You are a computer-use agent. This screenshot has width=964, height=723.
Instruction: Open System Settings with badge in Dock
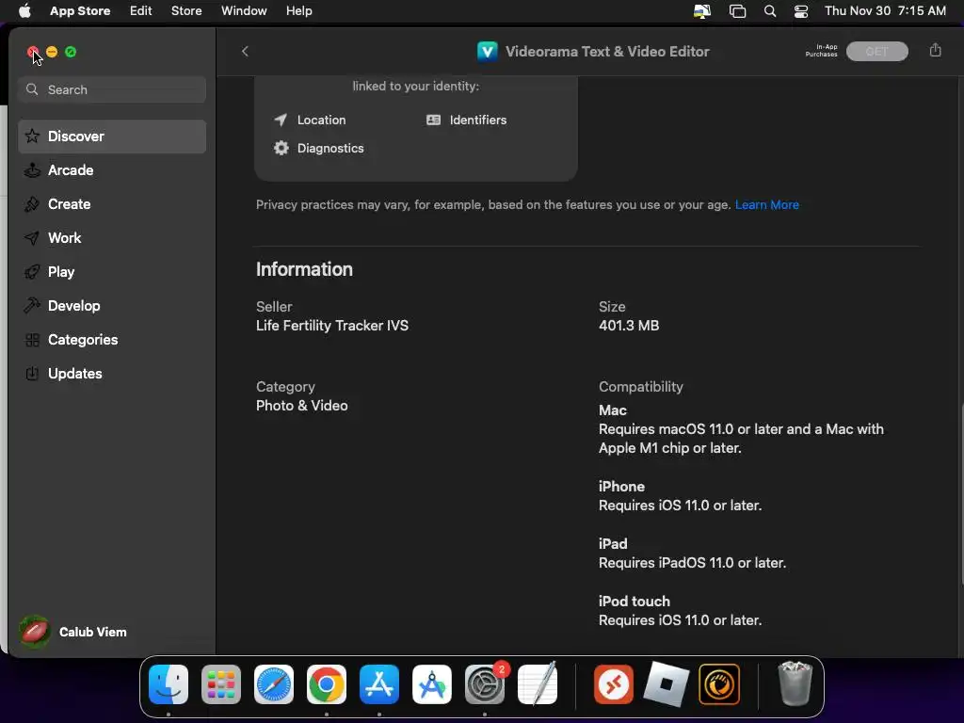(485, 684)
